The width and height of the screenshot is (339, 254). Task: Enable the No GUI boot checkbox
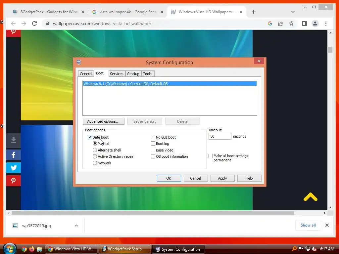(x=153, y=137)
